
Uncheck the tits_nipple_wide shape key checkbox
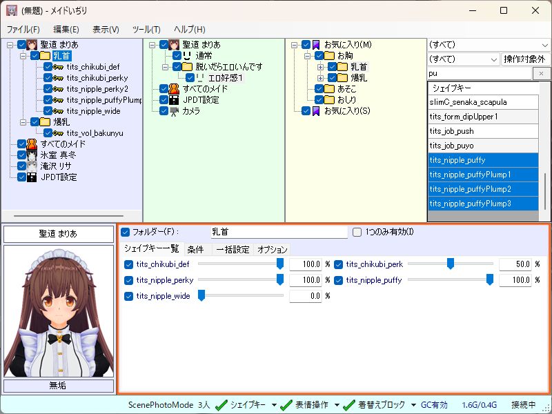click(x=128, y=296)
